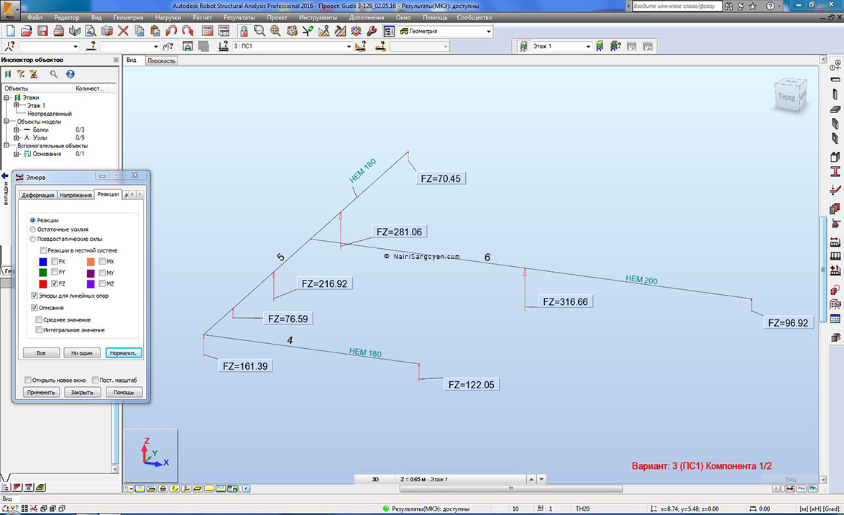
Task: Print the document with the printer icon
Action: tap(59, 31)
